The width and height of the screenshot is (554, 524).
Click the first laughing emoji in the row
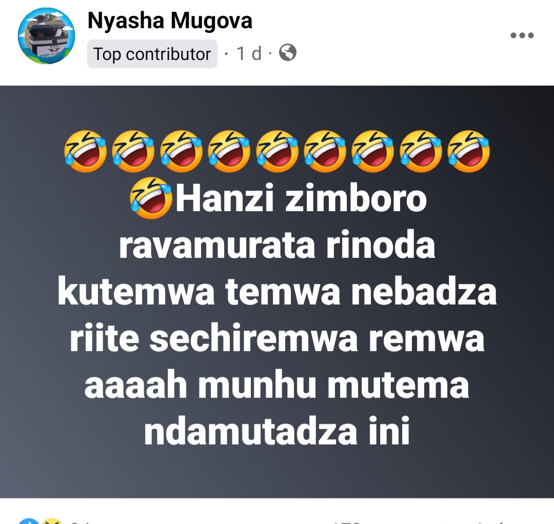point(85,151)
